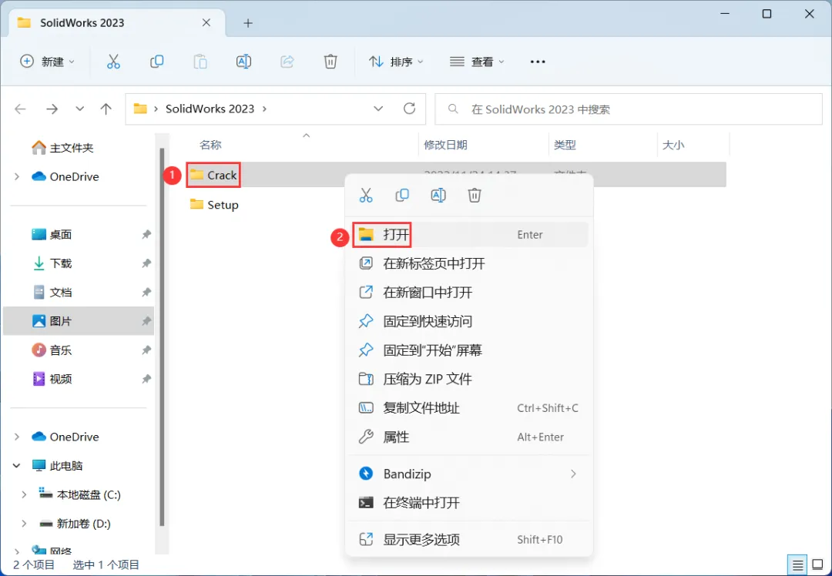The image size is (832, 576).
Task: Open 属性 from the context menu
Action: (x=469, y=437)
